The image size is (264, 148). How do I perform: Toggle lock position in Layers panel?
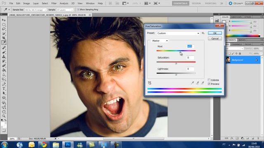click(236, 53)
